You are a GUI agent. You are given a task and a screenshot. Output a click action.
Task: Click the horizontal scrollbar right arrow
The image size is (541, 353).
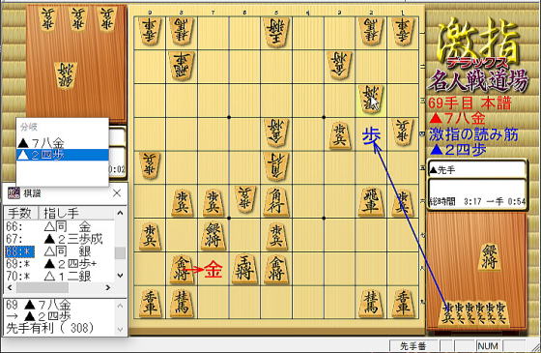[108, 287]
